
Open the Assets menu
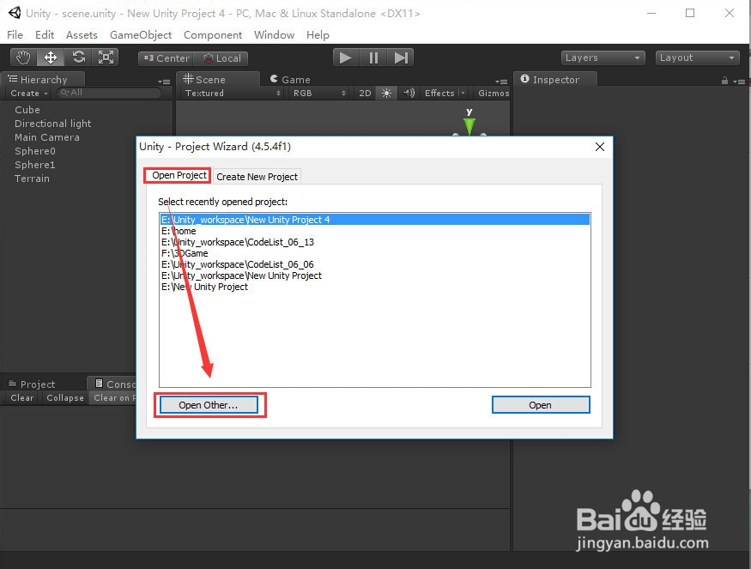82,35
